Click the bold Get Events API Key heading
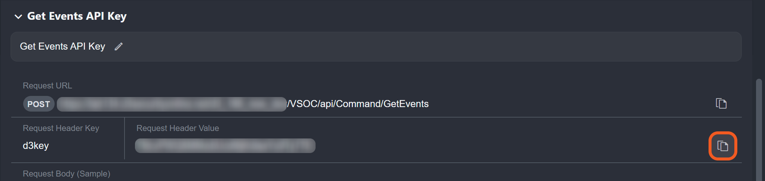765x181 pixels. pyautogui.click(x=77, y=16)
